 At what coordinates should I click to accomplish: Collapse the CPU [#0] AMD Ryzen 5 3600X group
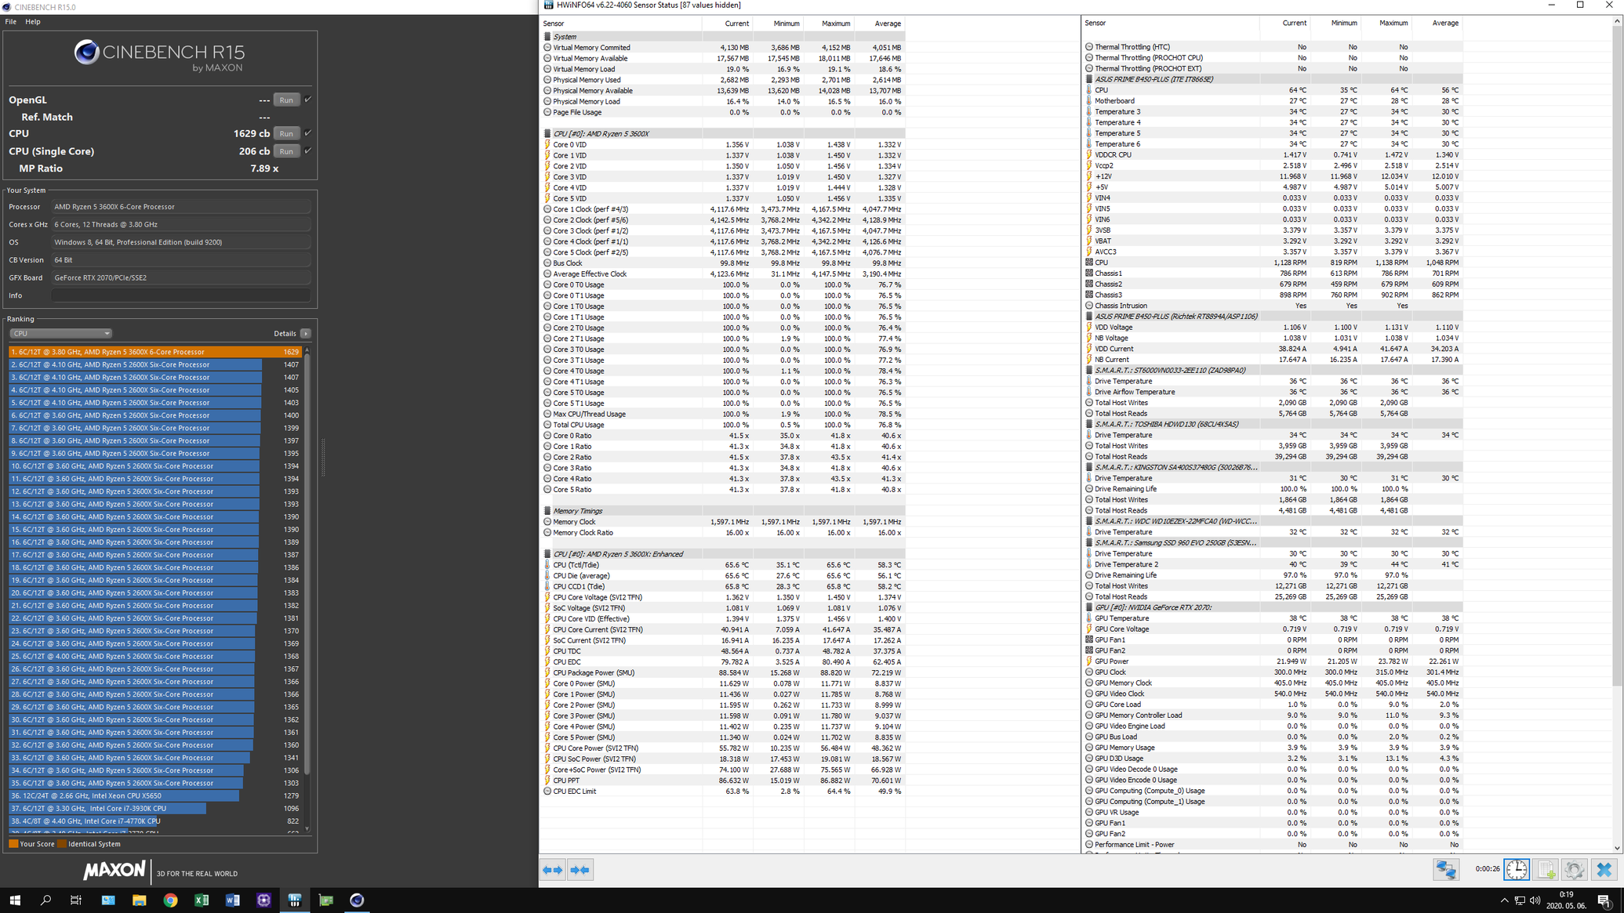pos(722,133)
